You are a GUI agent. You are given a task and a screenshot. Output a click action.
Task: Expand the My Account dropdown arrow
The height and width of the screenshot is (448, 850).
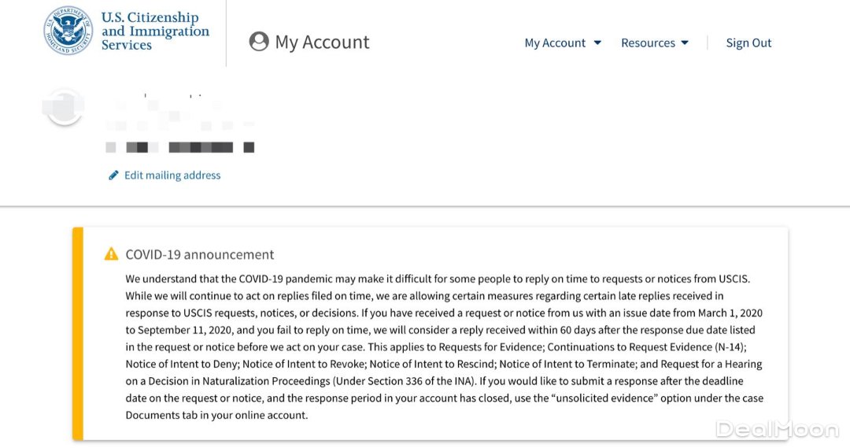tap(597, 43)
